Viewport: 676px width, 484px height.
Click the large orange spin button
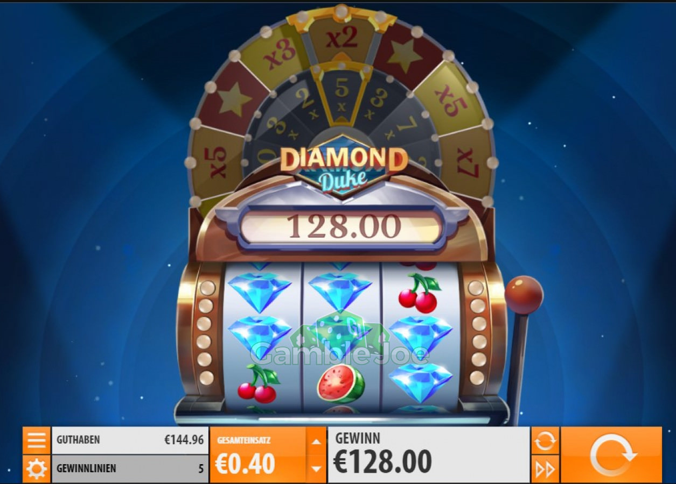click(x=611, y=454)
